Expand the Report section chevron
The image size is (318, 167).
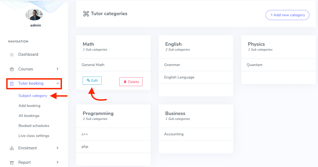[57, 162]
